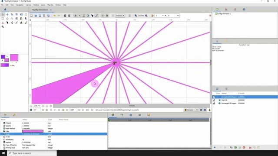Toggle the onion skin icon
Viewport: 278px width, 156px height.
pyautogui.click(x=152, y=16)
